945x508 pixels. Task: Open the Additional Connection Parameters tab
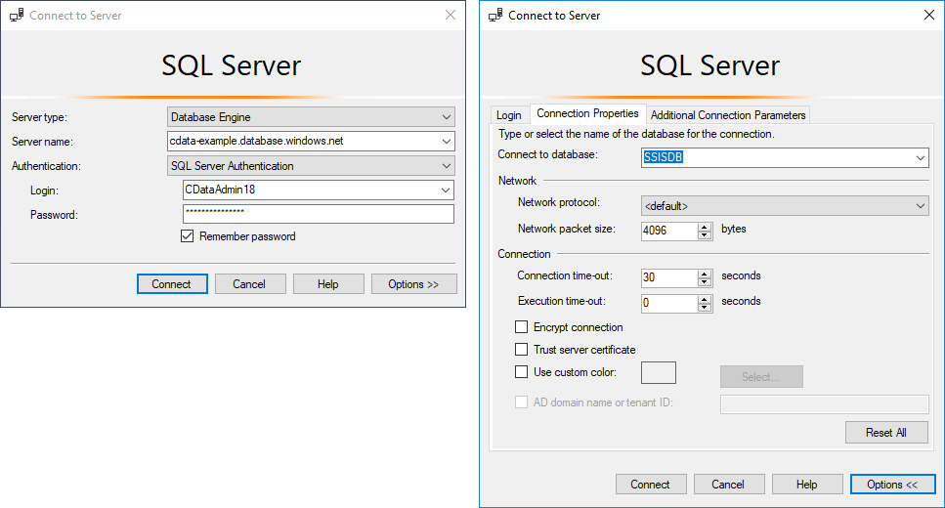point(728,115)
